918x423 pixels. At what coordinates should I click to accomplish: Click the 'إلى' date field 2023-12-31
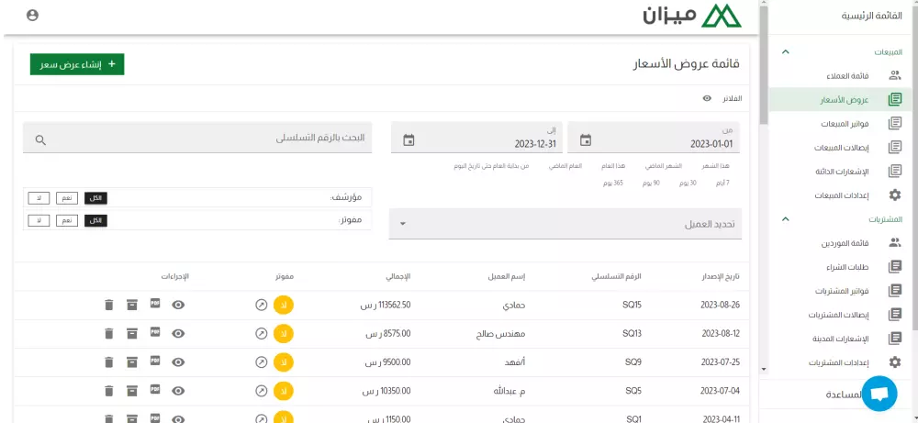476,138
